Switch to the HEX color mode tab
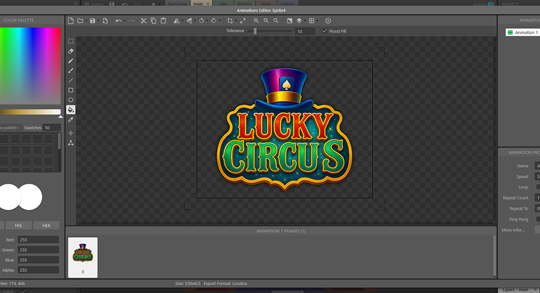 [46, 225]
